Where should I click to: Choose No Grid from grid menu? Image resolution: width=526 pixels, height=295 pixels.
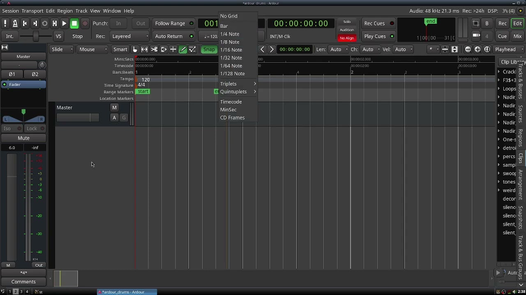(238, 16)
